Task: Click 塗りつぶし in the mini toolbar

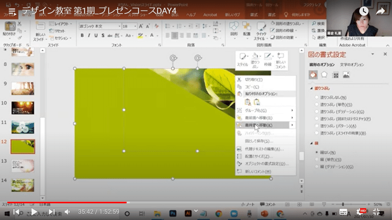Action: tap(255, 60)
